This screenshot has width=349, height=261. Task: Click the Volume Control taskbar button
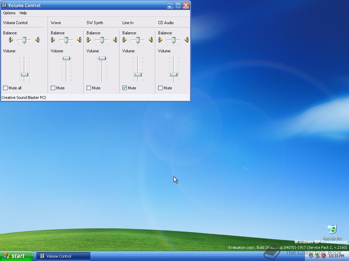[x=63, y=256]
